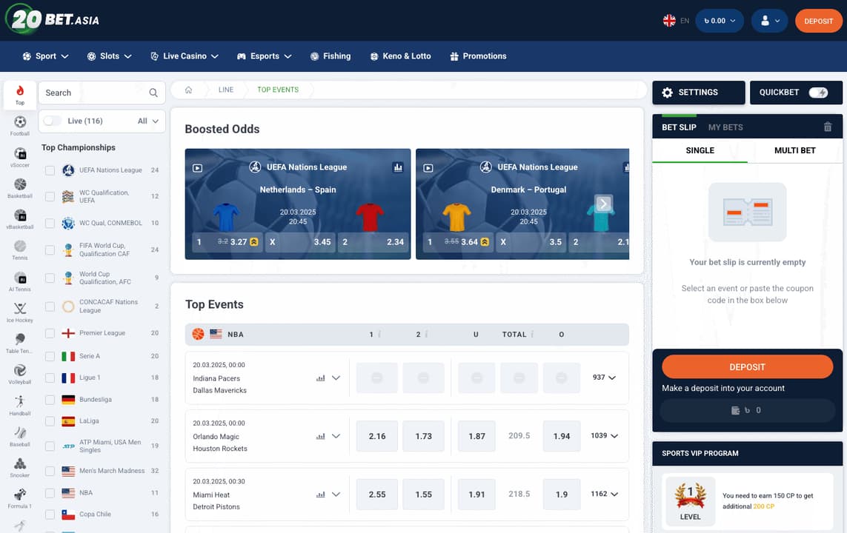Check the UEFA Nations League checkbox

tap(50, 170)
